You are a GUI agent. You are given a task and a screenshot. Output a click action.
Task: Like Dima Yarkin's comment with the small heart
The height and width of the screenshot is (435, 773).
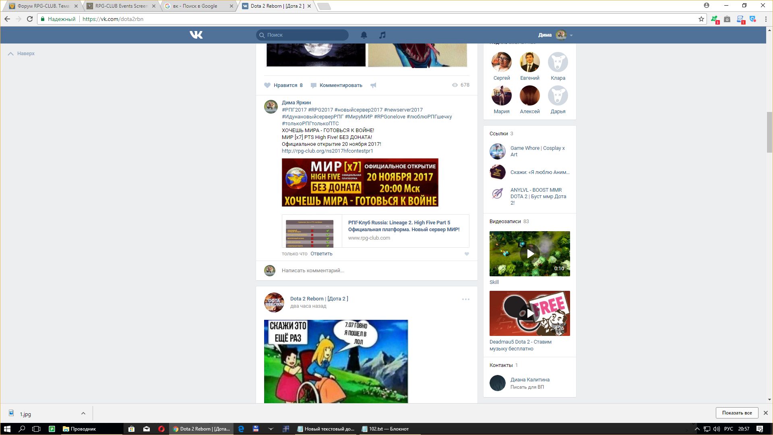point(467,254)
